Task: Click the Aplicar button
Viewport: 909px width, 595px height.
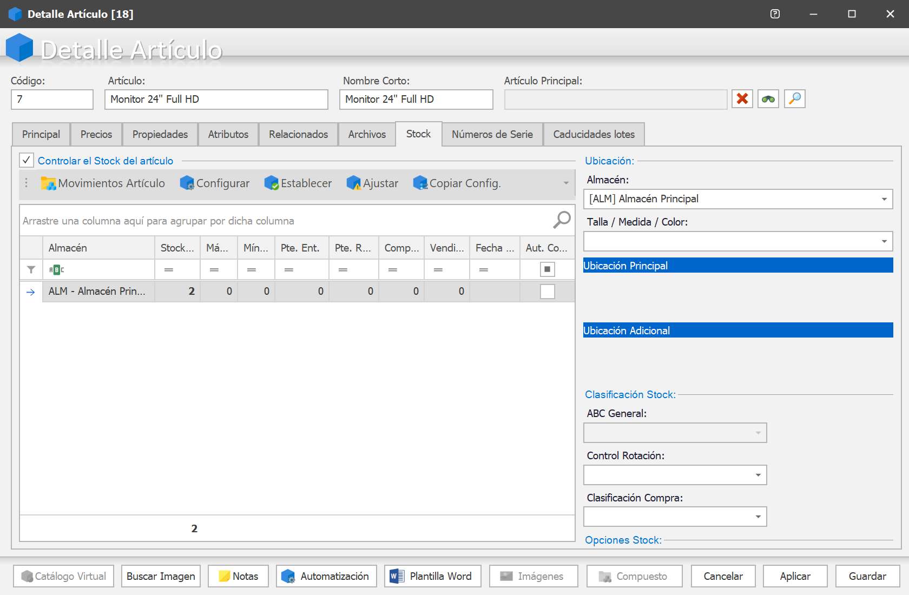Action: [795, 576]
